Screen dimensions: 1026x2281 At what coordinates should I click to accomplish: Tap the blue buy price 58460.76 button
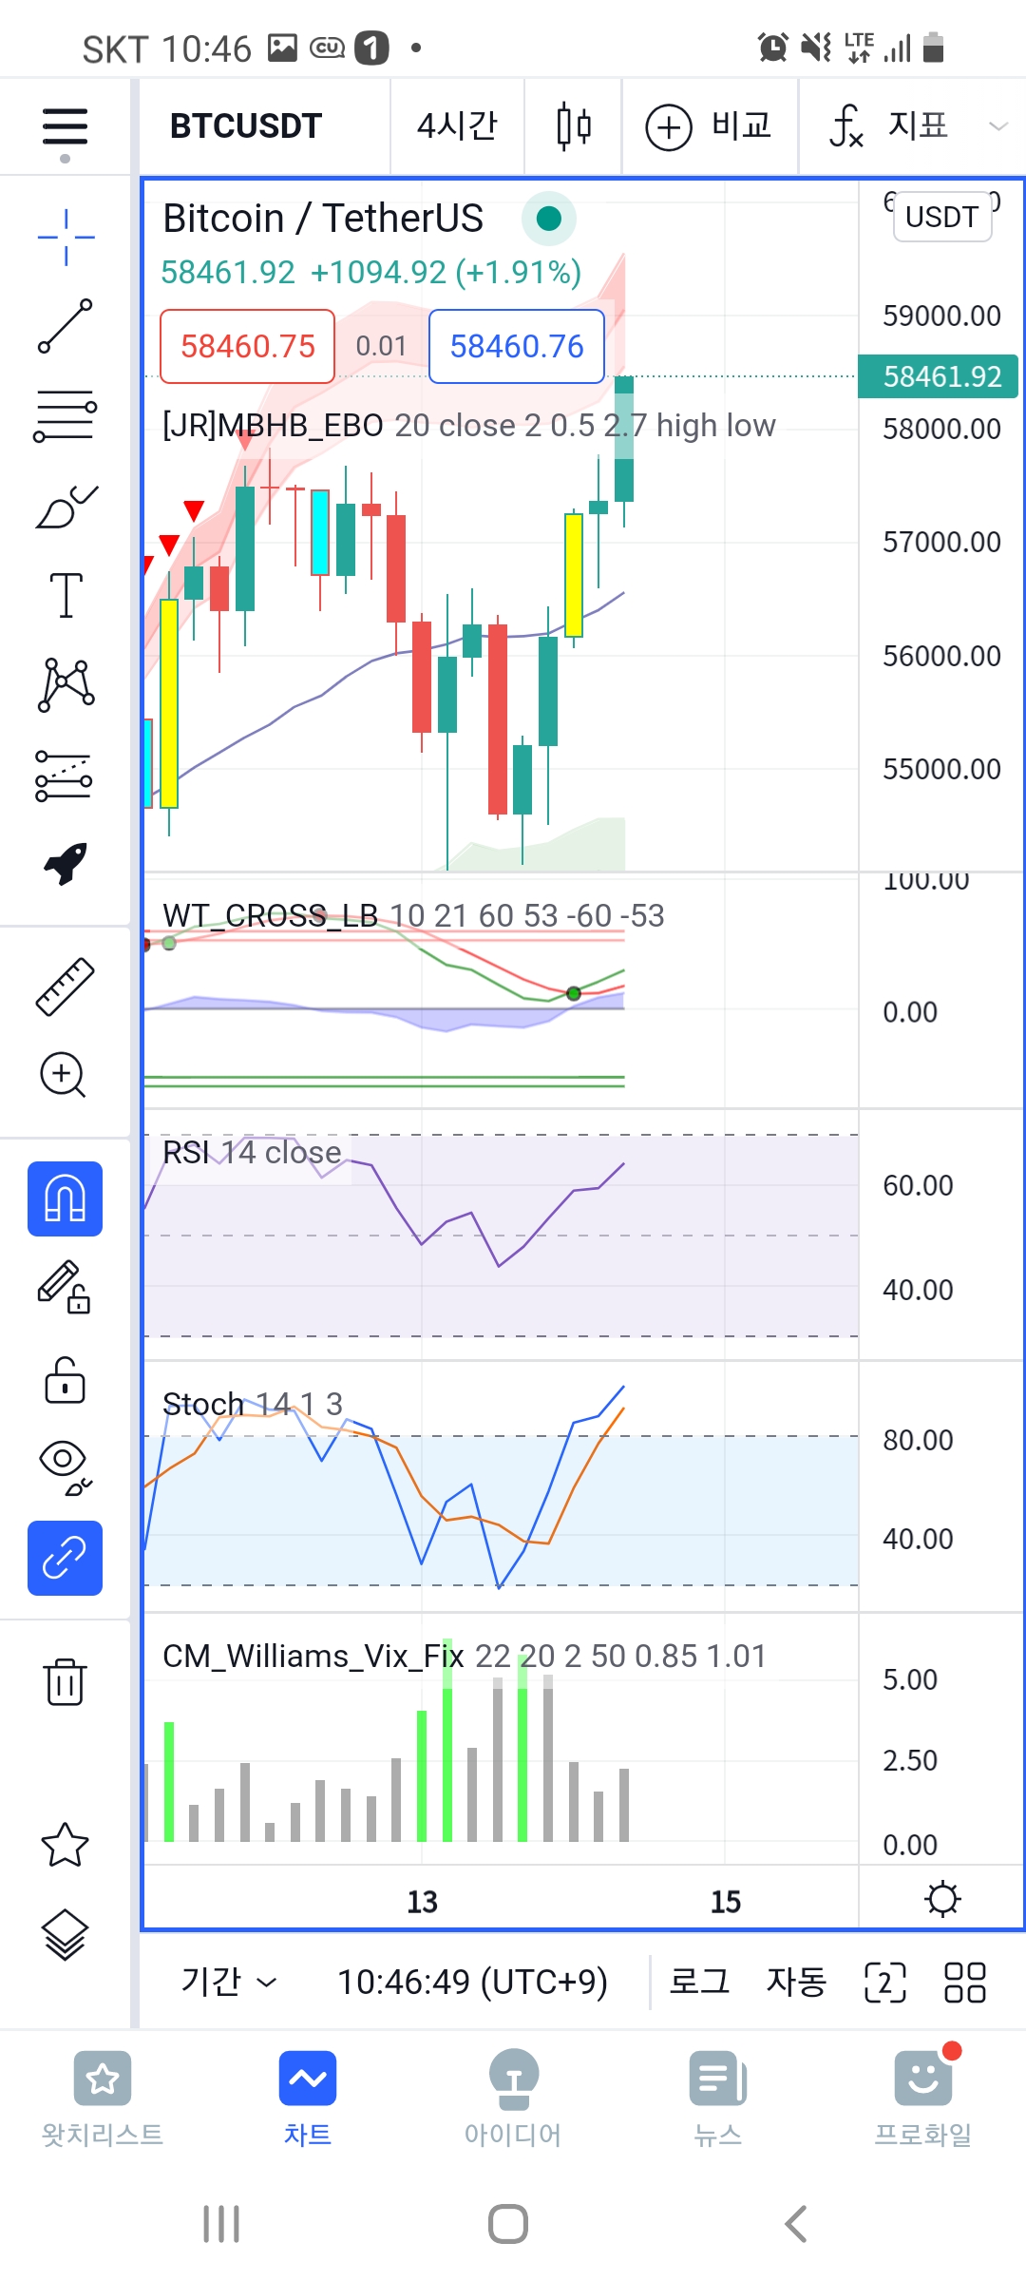pyautogui.click(x=517, y=347)
